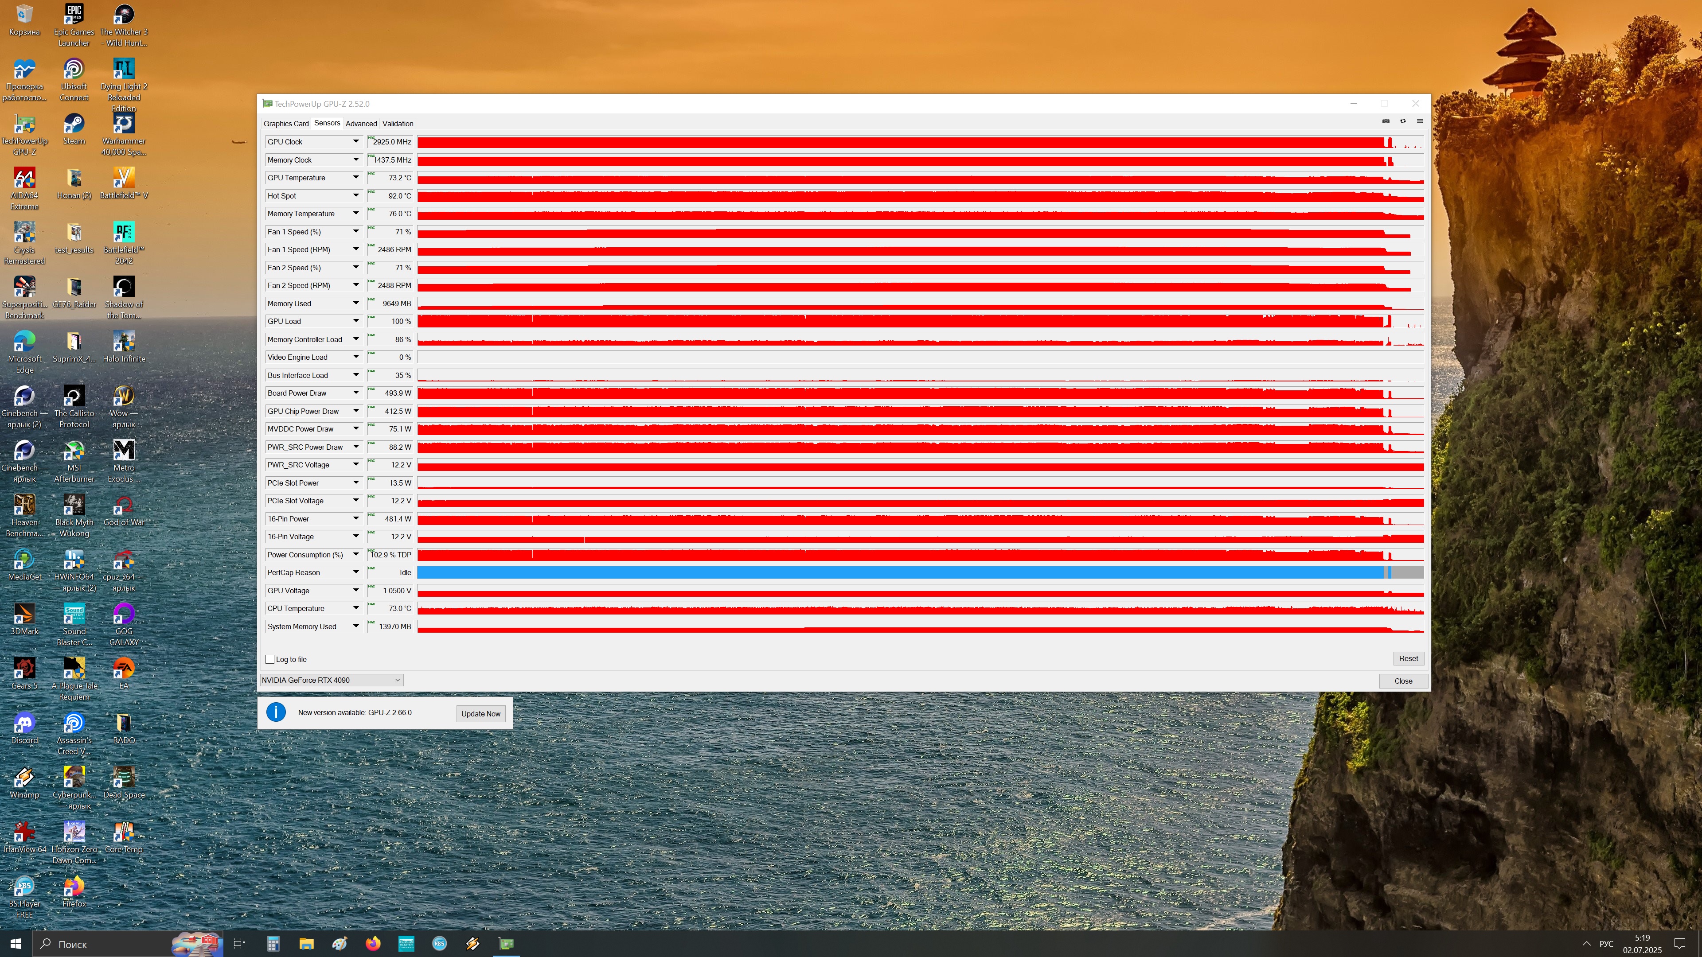Open the Core Temp desktop icon
Screen dimensions: 1702x957
[124, 832]
